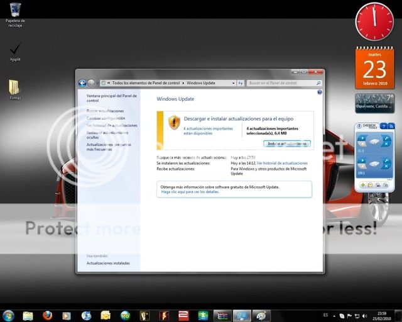The image size is (402, 322).
Task: Click the refresh button beside address bar
Action: [241, 83]
